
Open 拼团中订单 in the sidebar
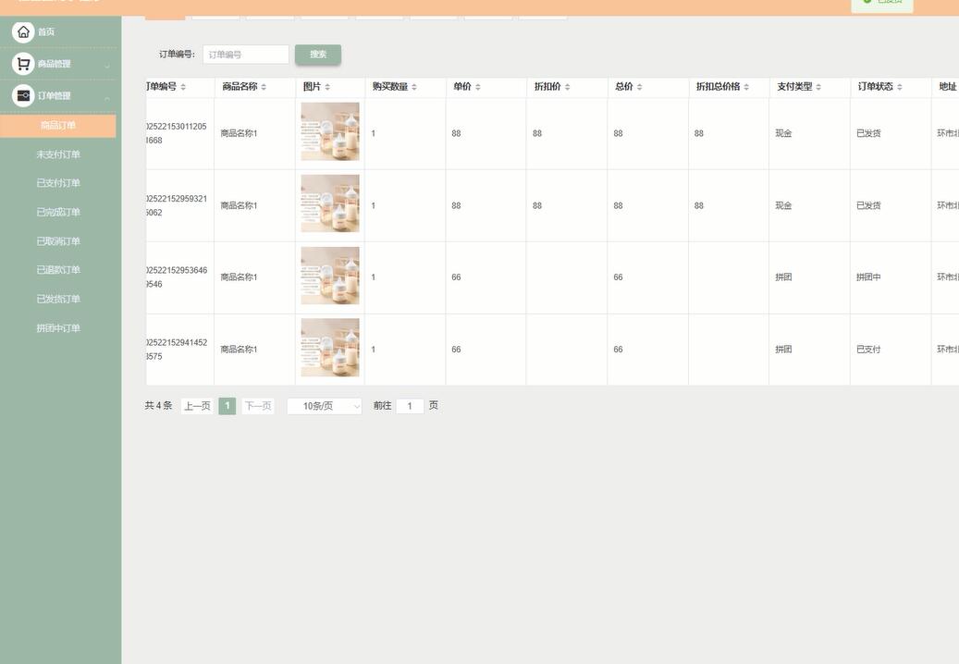[58, 328]
